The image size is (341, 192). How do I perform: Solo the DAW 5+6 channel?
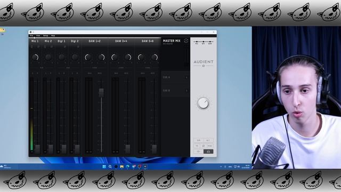[143, 74]
